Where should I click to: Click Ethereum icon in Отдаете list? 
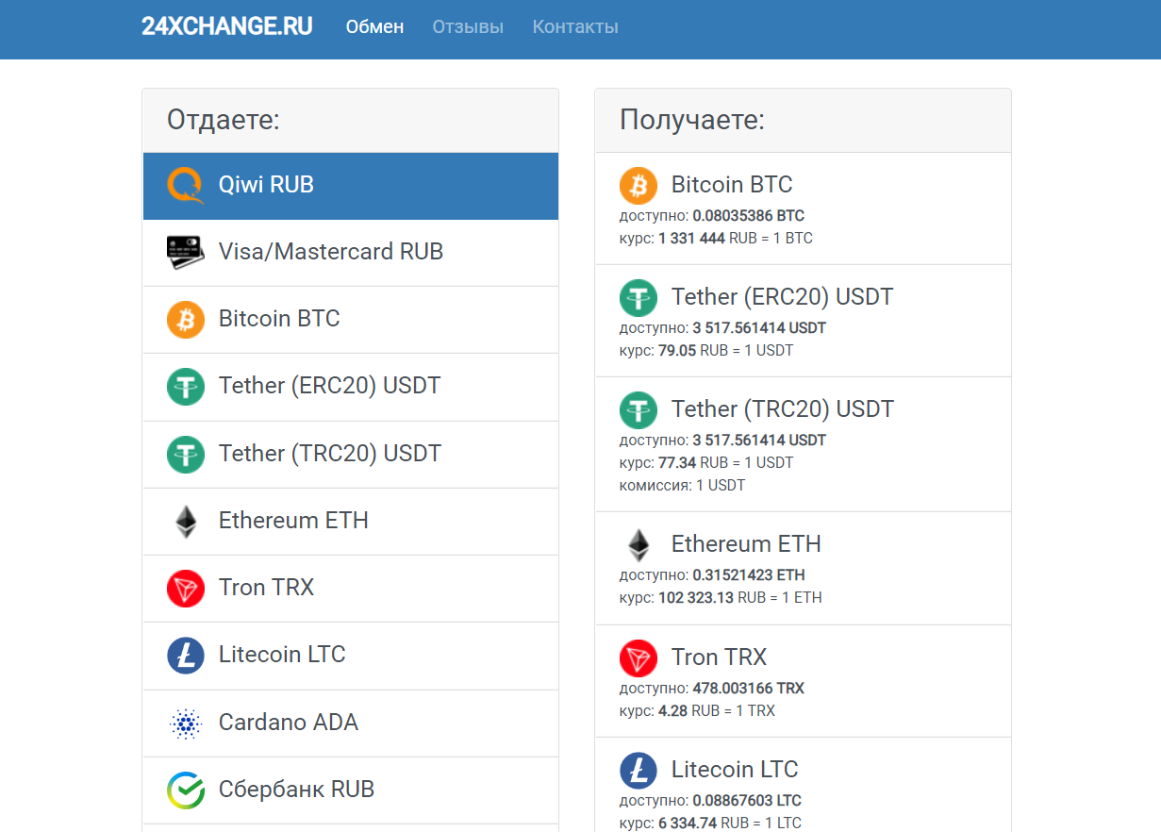coord(186,521)
